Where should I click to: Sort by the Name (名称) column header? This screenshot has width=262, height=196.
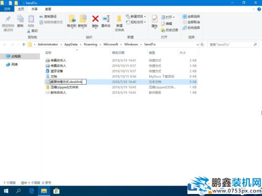[x=48, y=53]
